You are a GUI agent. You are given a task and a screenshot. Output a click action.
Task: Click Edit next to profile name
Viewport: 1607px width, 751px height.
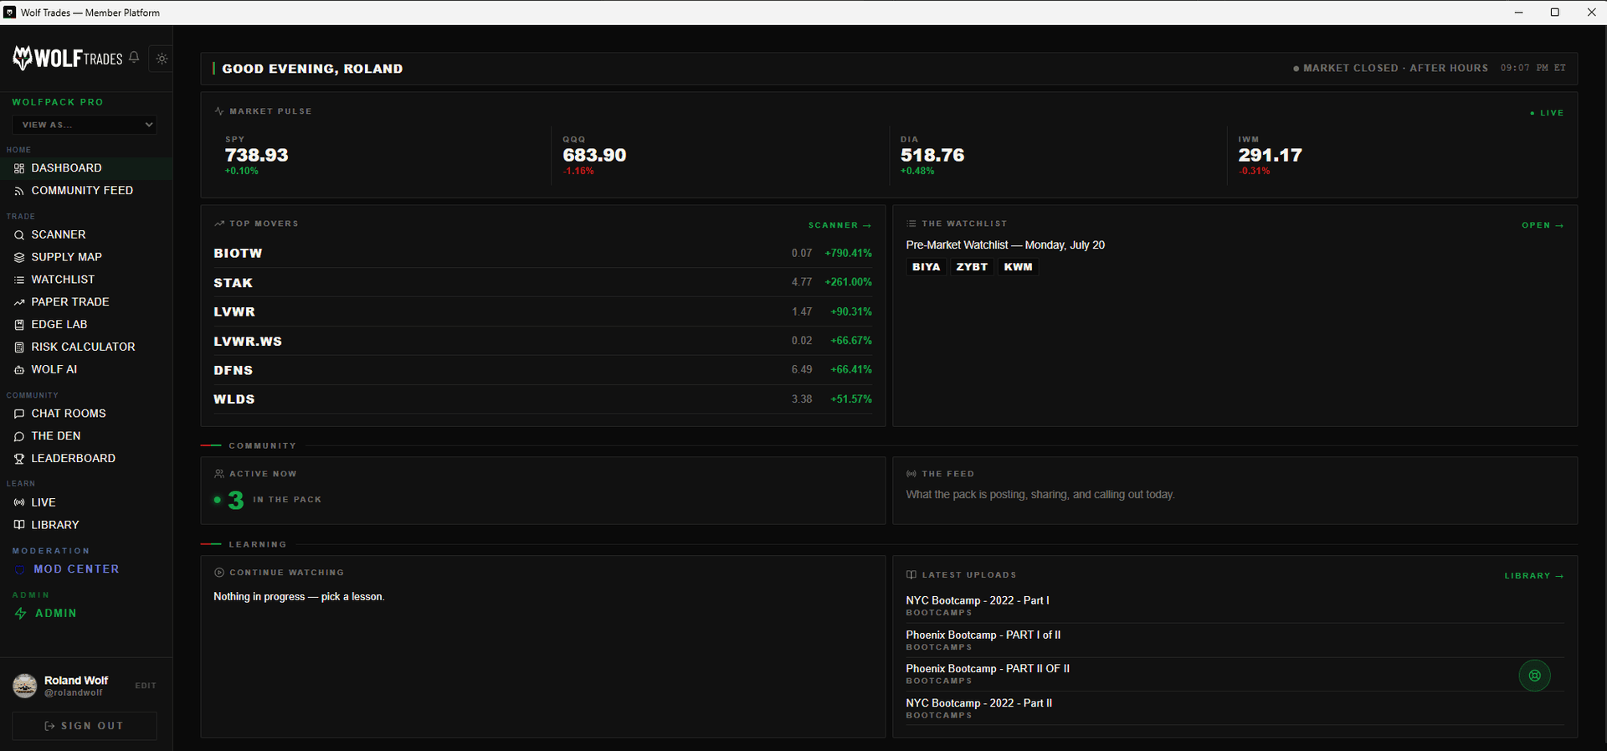(146, 686)
